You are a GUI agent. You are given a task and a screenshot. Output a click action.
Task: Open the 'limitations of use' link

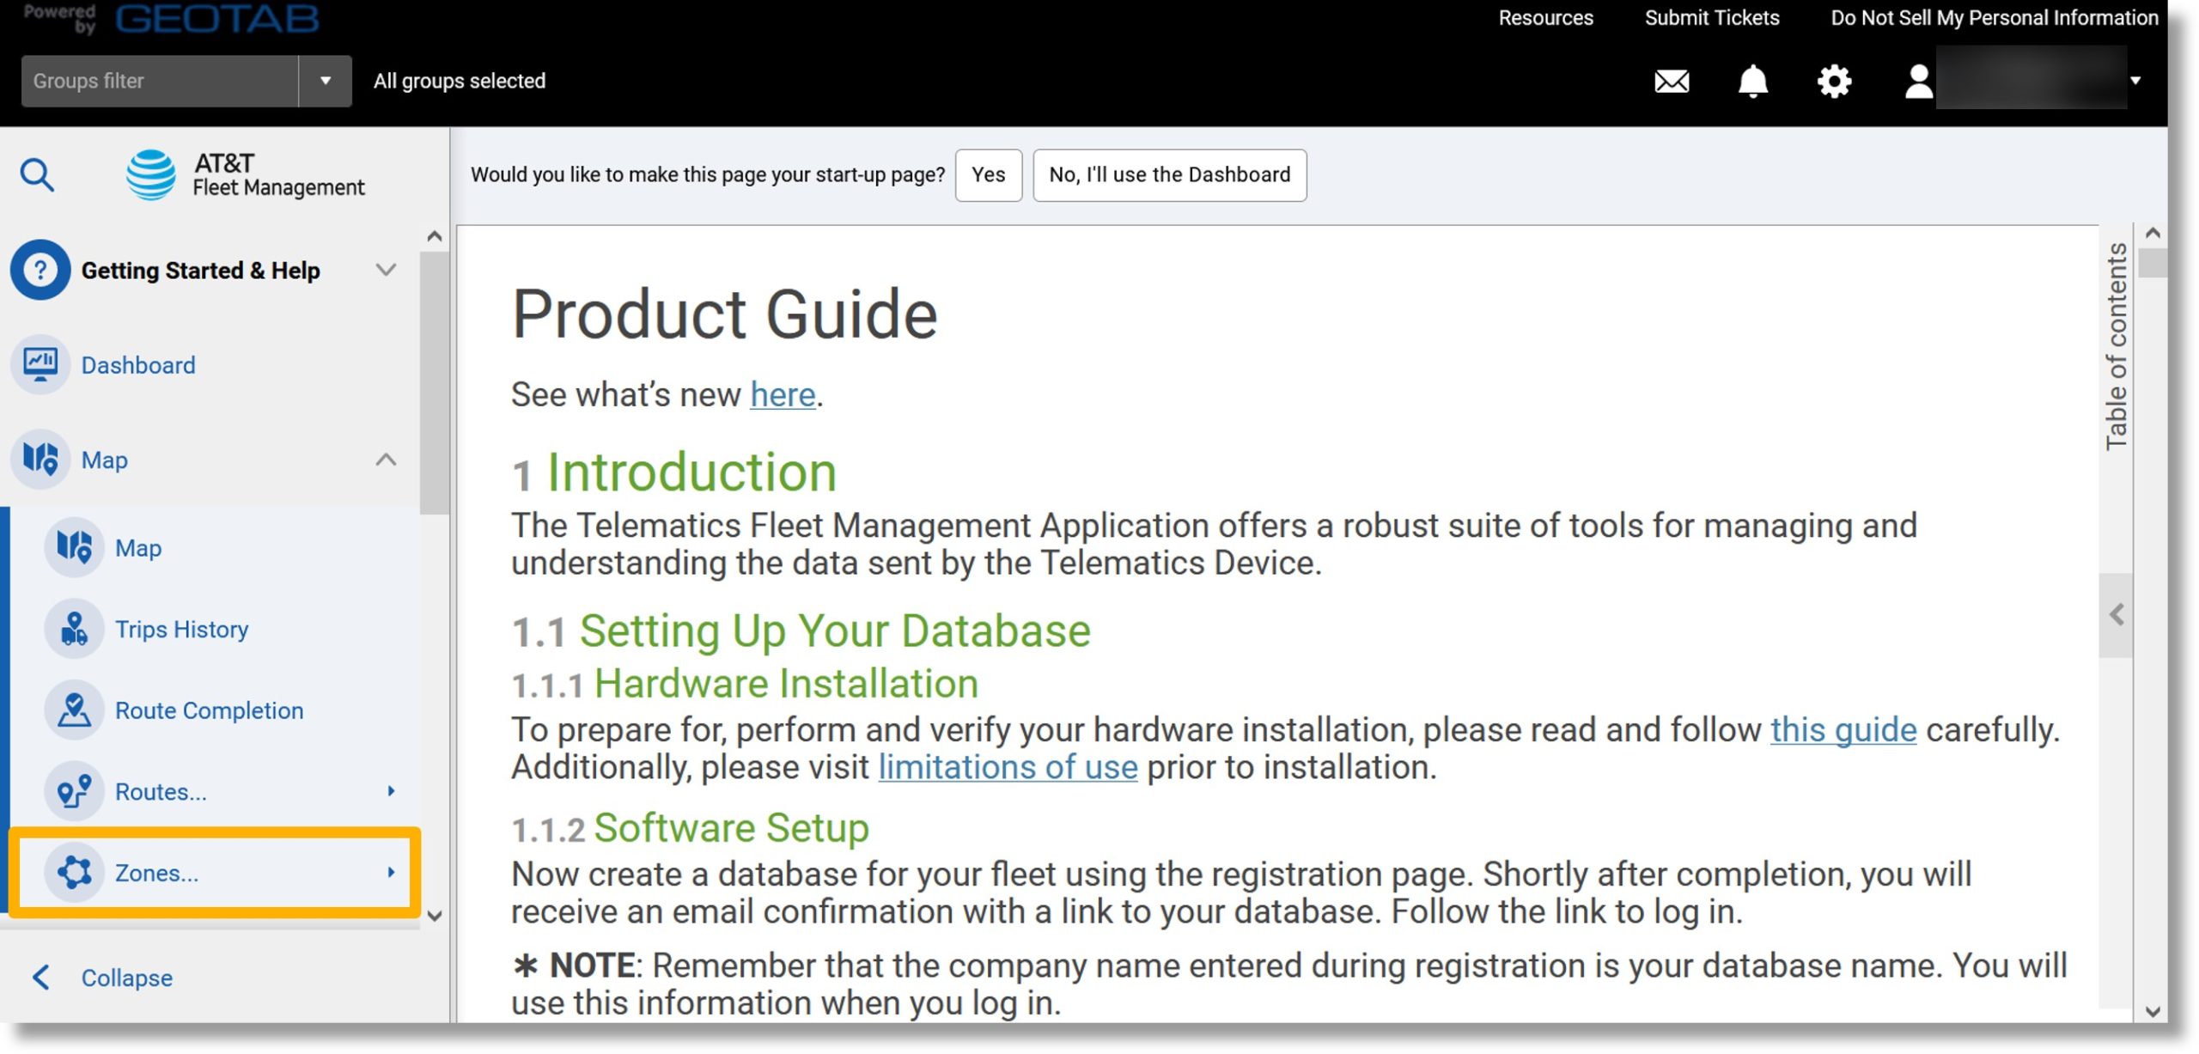(1008, 767)
